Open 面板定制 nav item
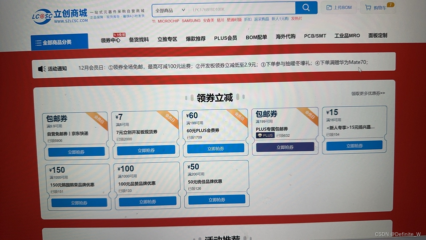 tap(378, 35)
